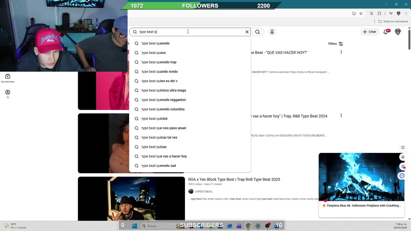
Task: Select suggestion 'type beat quavo'
Action: click(190, 53)
